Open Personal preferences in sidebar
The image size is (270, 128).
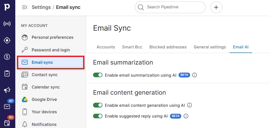pyautogui.click(x=51, y=37)
